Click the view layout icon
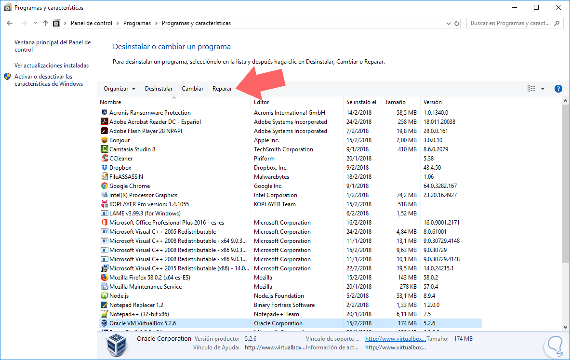The image size is (570, 360). click(x=531, y=88)
